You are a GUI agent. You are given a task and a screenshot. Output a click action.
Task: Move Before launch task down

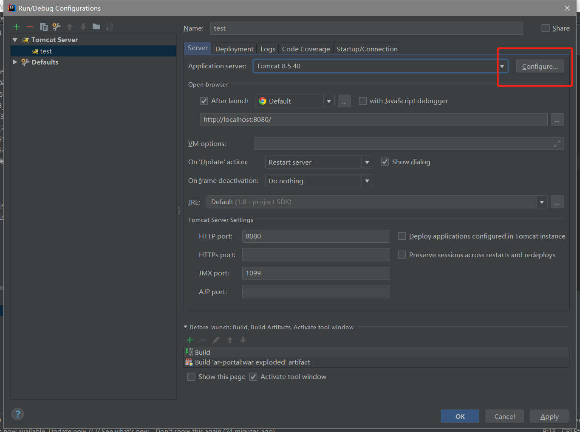[243, 340]
